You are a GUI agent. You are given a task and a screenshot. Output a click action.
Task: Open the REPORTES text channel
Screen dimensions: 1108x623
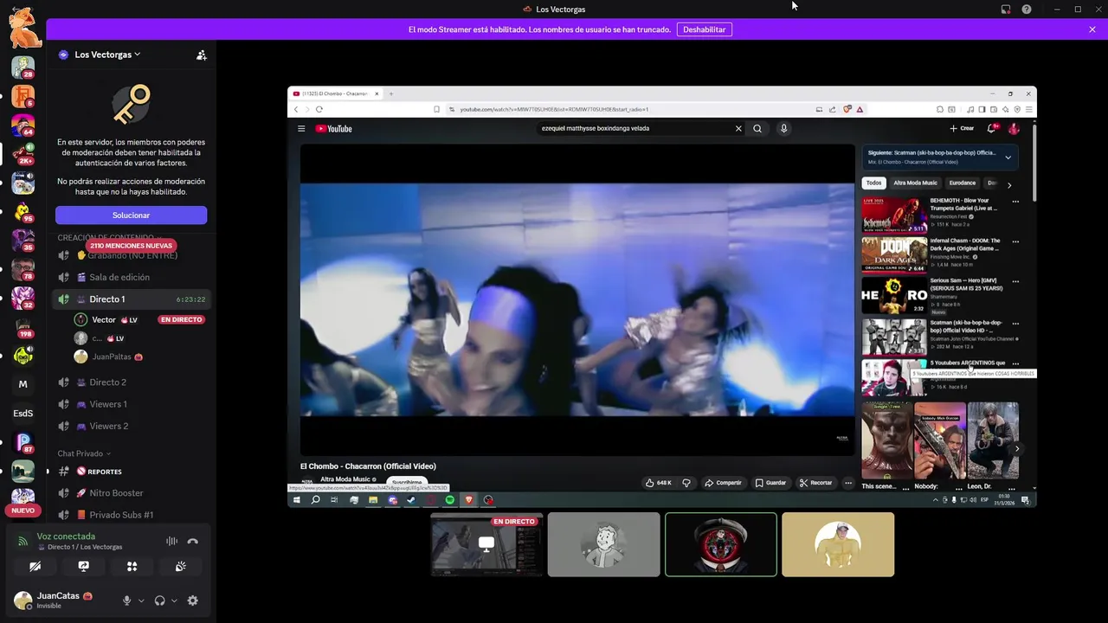tap(104, 472)
